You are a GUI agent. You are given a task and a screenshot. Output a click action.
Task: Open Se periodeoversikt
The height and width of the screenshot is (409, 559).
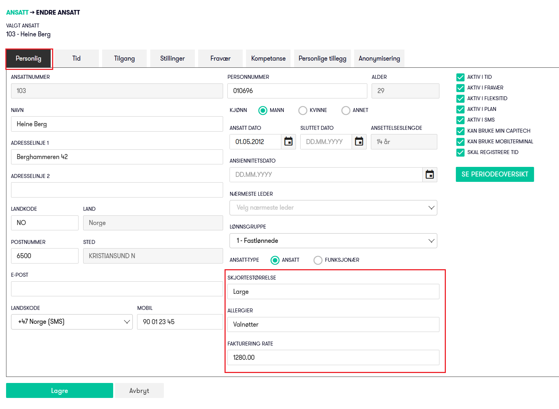495,174
